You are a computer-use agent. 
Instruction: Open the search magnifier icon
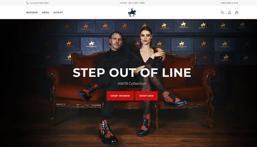point(222,12)
